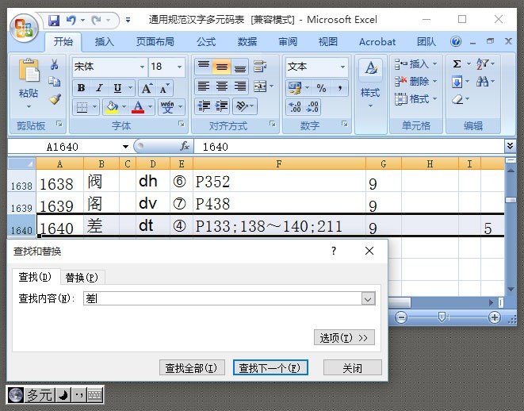The height and width of the screenshot is (411, 524).
Task: Decrease font size with small A
Action: [164, 88]
